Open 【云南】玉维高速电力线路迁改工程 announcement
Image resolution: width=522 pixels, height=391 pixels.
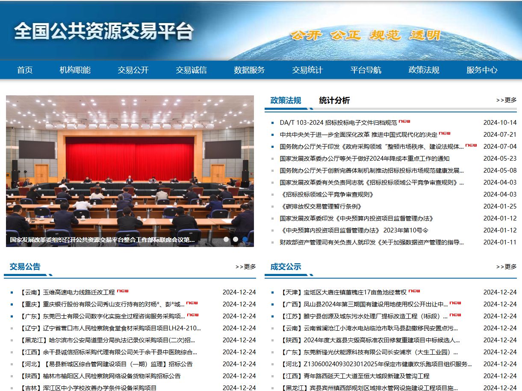(67, 292)
